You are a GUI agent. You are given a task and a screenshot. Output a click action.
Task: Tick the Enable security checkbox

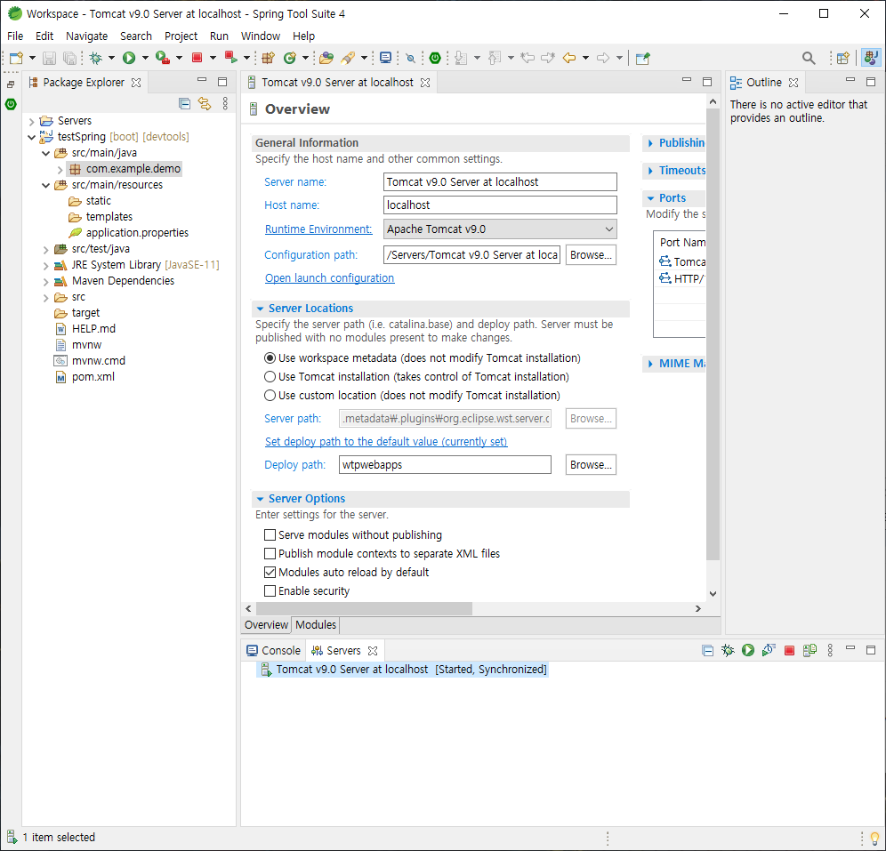pyautogui.click(x=270, y=590)
